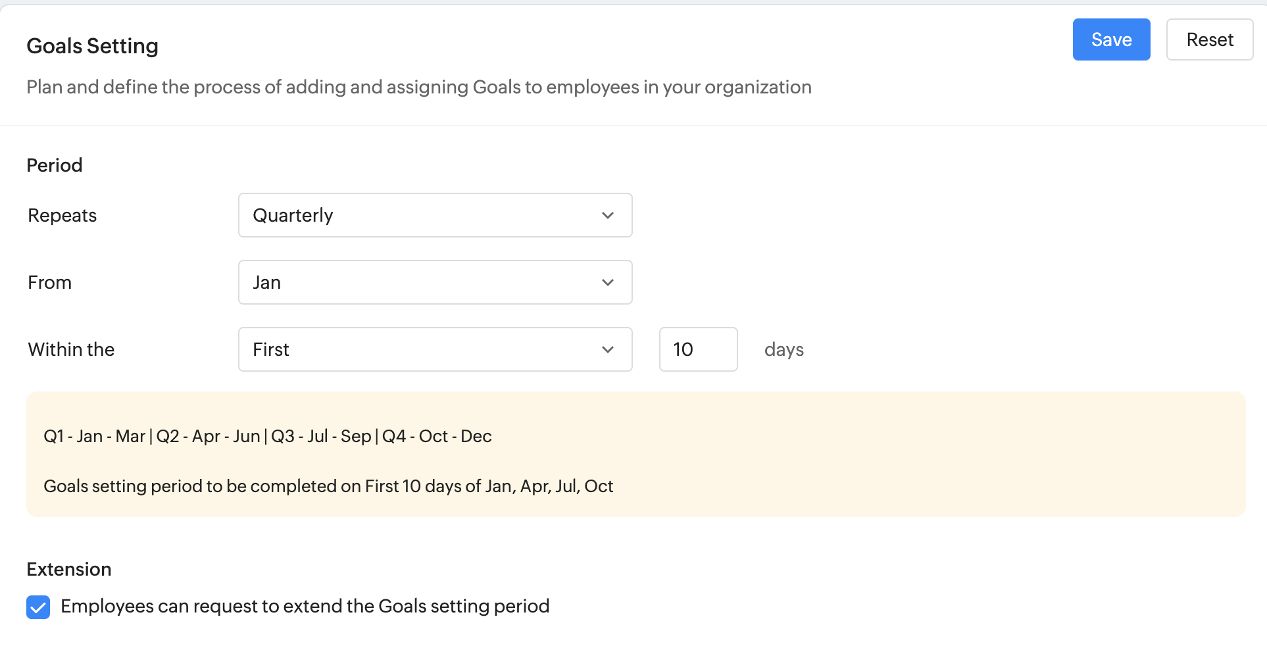The image size is (1267, 650).
Task: Click the Extension section heading
Action: [x=69, y=569]
